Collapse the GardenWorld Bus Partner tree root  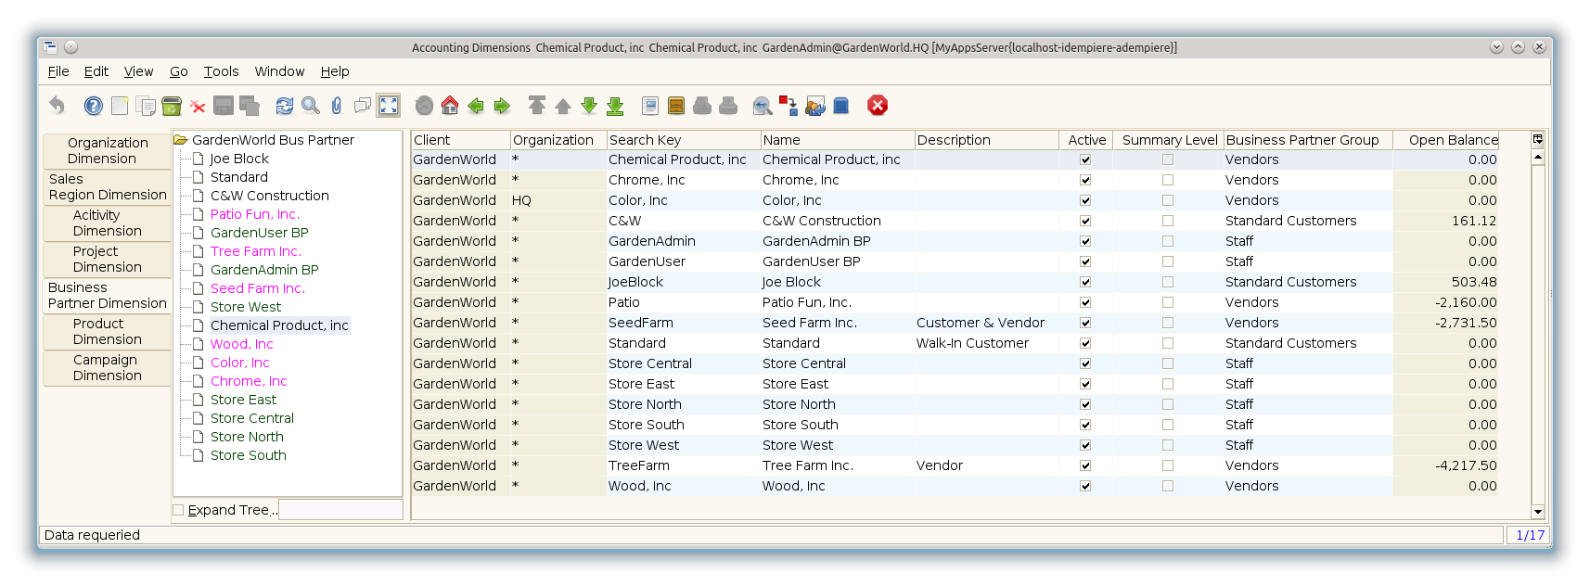pos(180,140)
